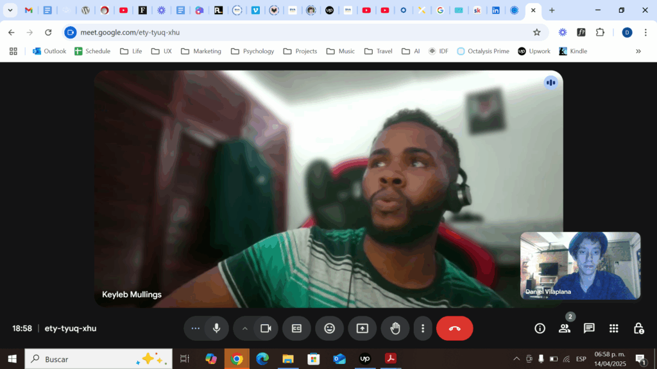
Task: Open the in-call chat panel
Action: click(589, 329)
